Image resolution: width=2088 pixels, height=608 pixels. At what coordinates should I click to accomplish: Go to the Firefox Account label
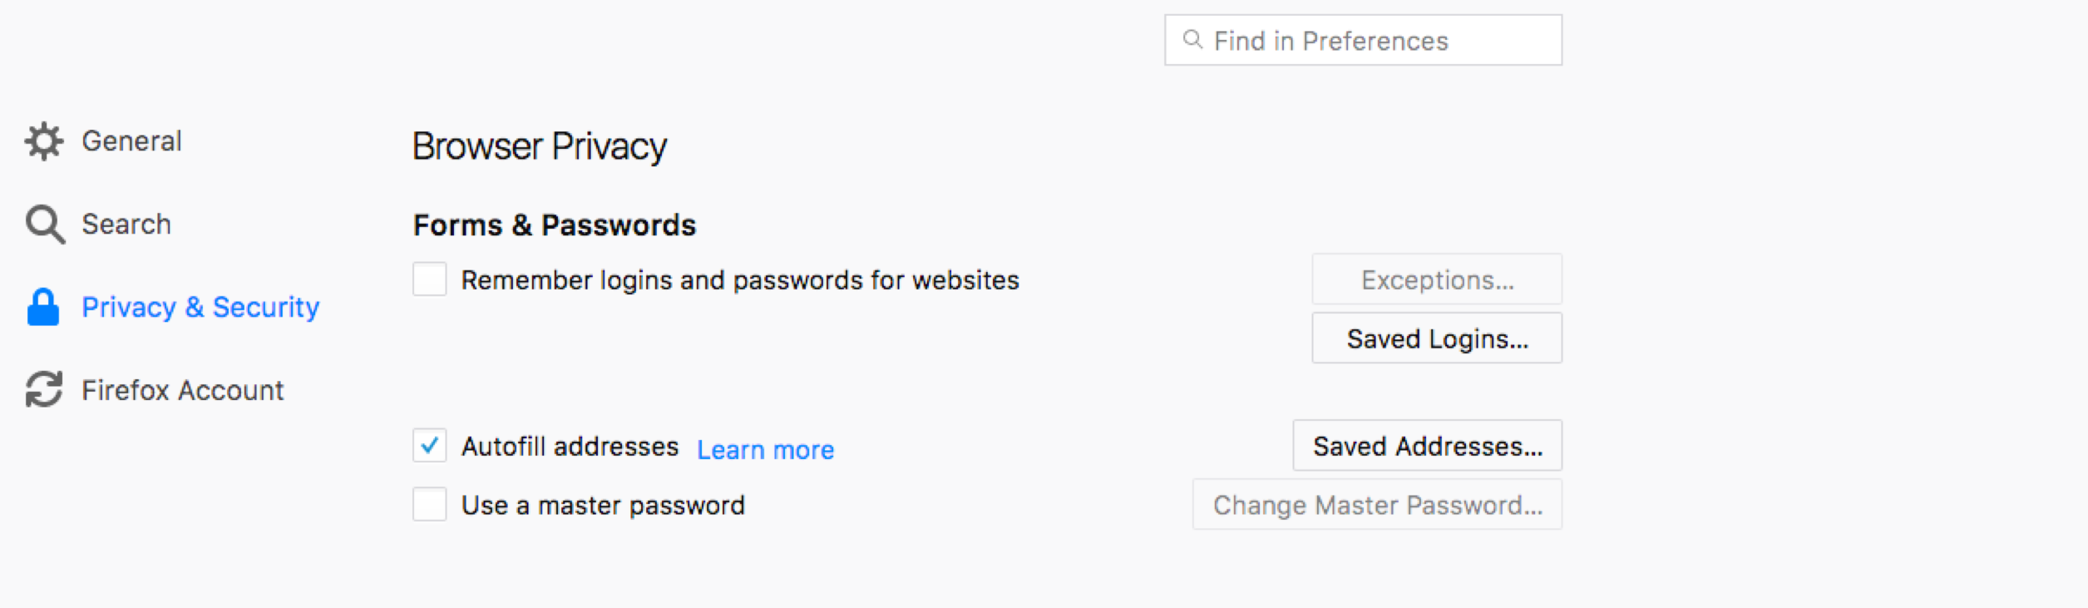coord(183,390)
